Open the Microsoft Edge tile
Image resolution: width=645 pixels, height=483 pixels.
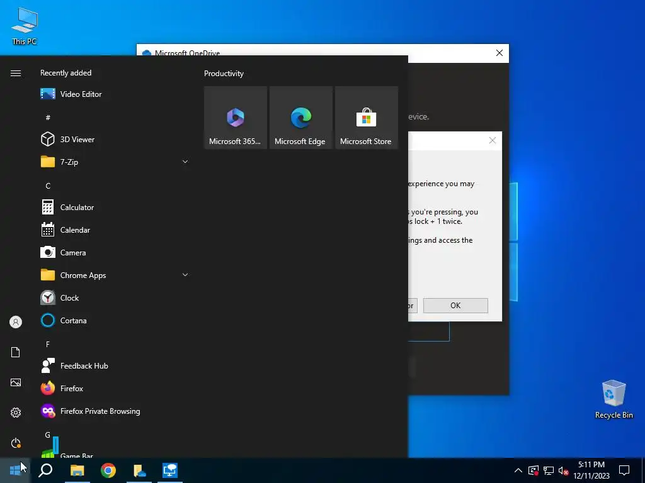[x=300, y=118]
